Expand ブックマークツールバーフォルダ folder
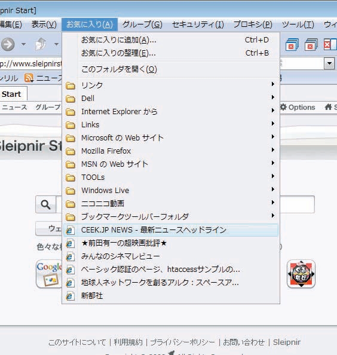 click(171, 217)
